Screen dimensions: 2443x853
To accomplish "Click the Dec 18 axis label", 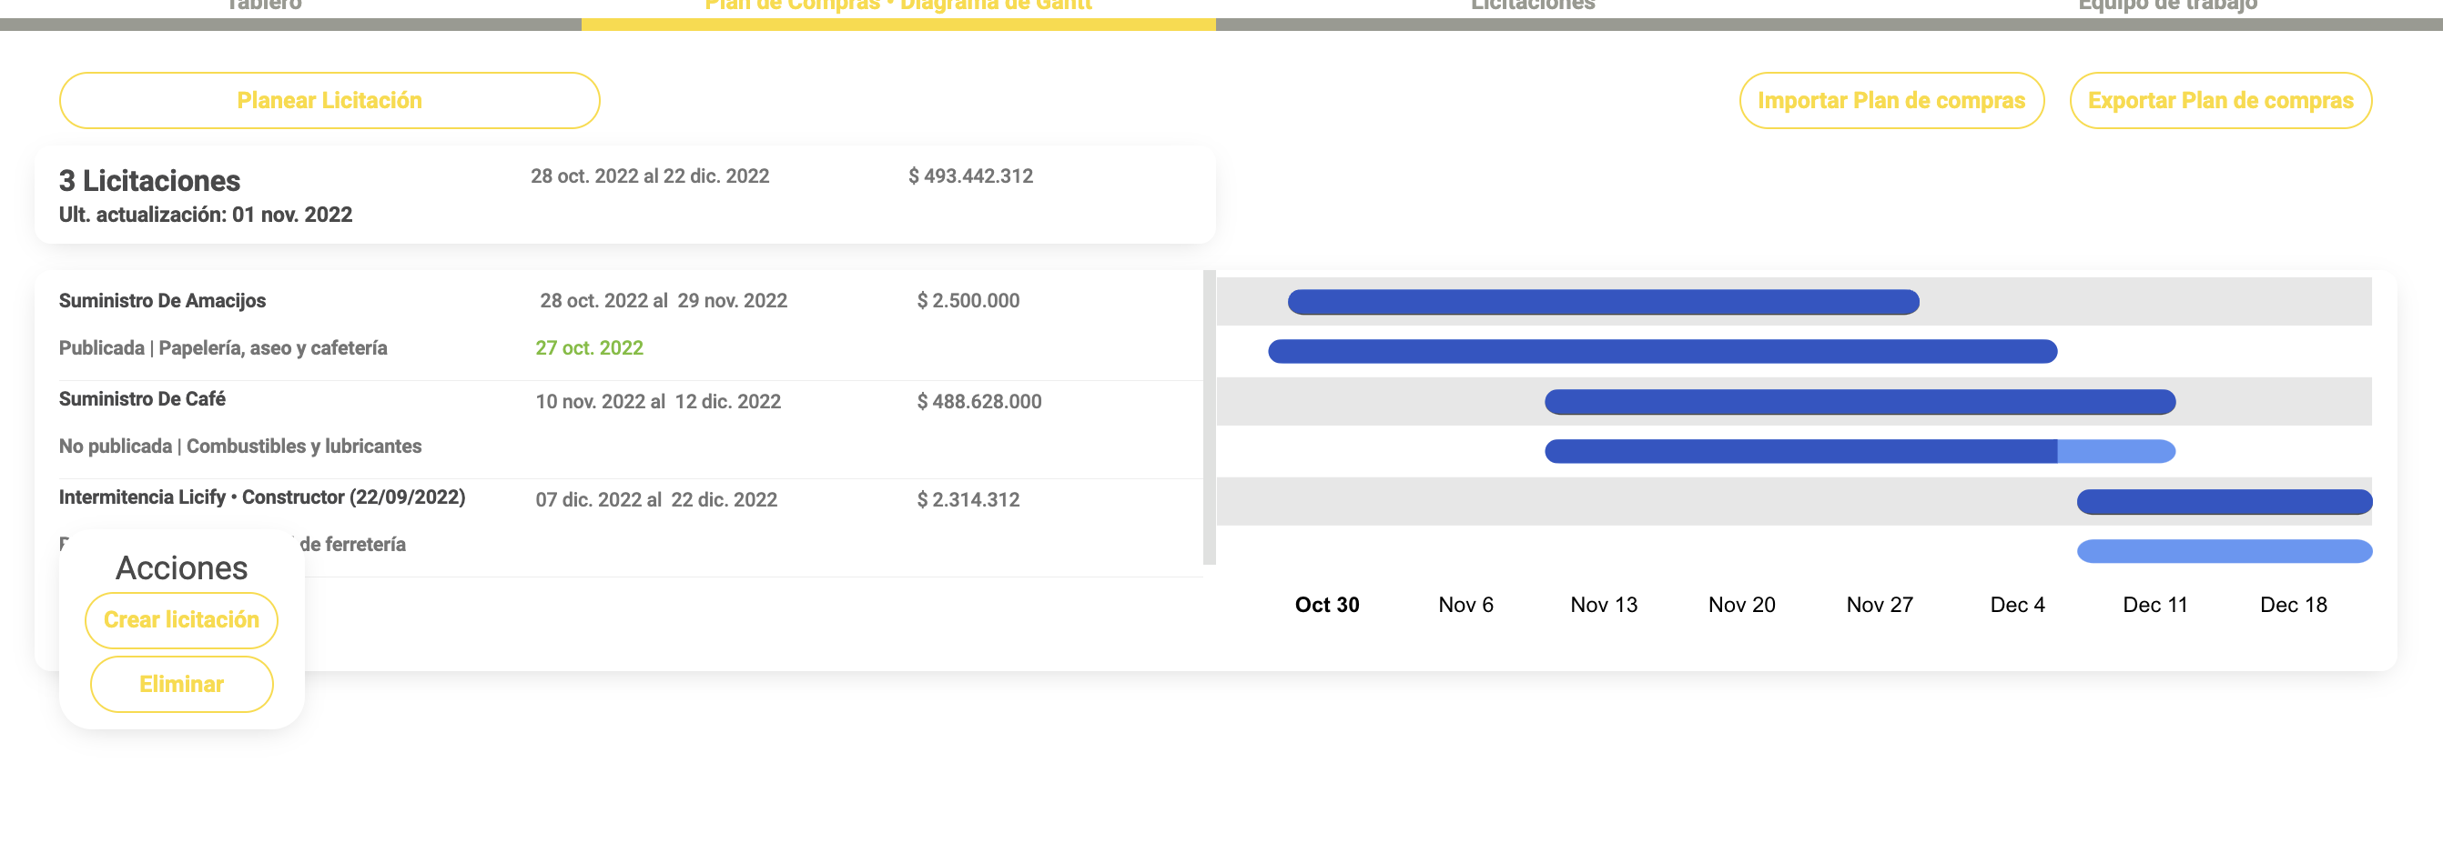I will pos(2293,605).
